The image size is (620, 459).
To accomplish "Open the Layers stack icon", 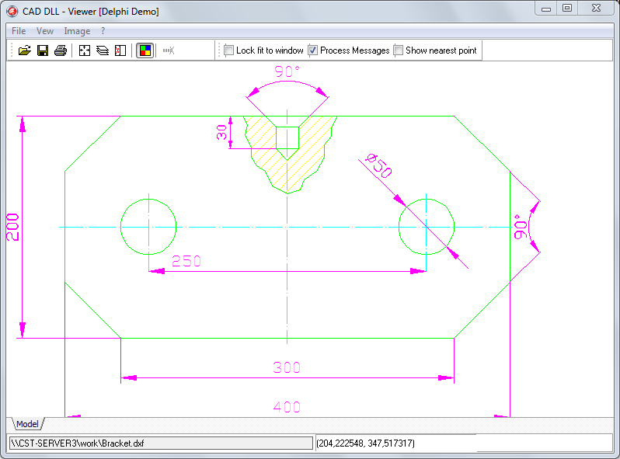I will 103,50.
